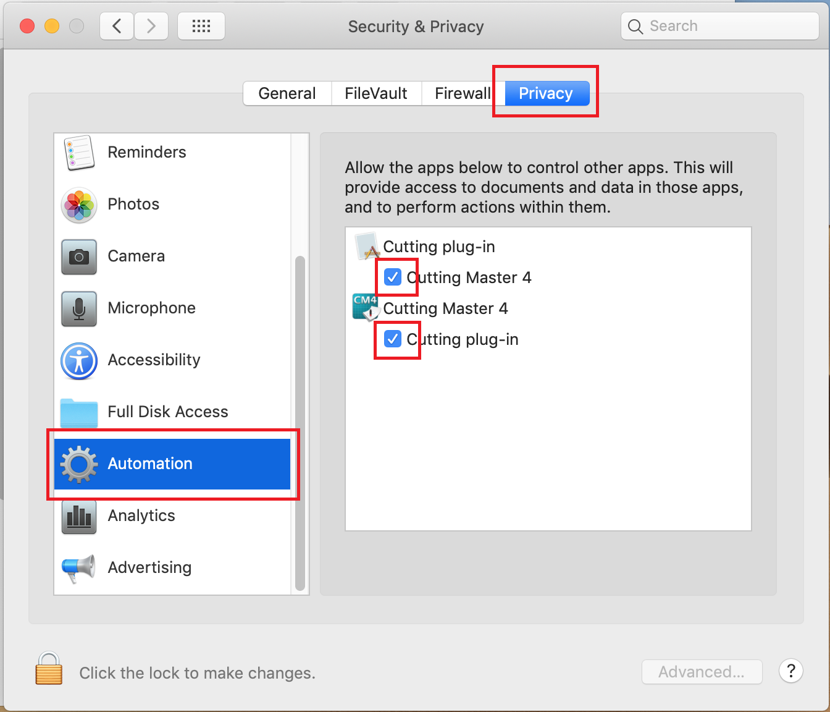Select the Microphone row label
This screenshot has height=712, width=830.
pyautogui.click(x=152, y=308)
